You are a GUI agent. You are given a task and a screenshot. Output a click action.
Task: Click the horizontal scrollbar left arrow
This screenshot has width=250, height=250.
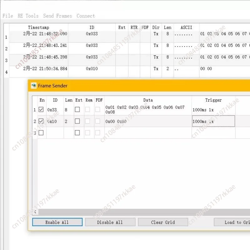[x=35, y=212]
